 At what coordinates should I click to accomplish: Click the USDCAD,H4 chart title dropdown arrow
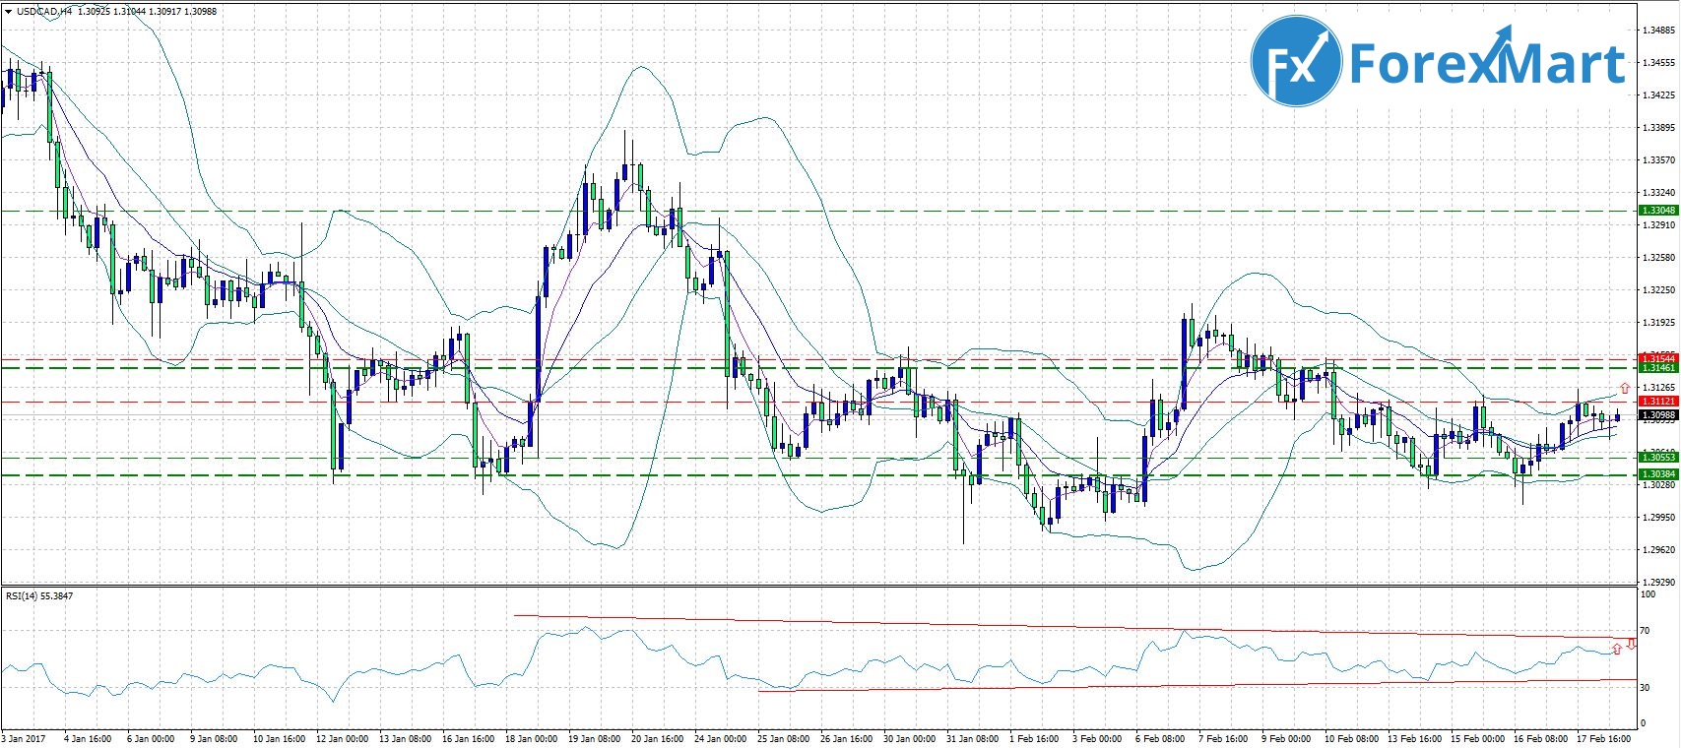(x=8, y=12)
